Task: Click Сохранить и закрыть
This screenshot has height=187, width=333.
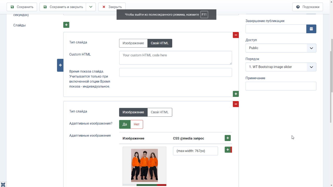Action: point(63,7)
